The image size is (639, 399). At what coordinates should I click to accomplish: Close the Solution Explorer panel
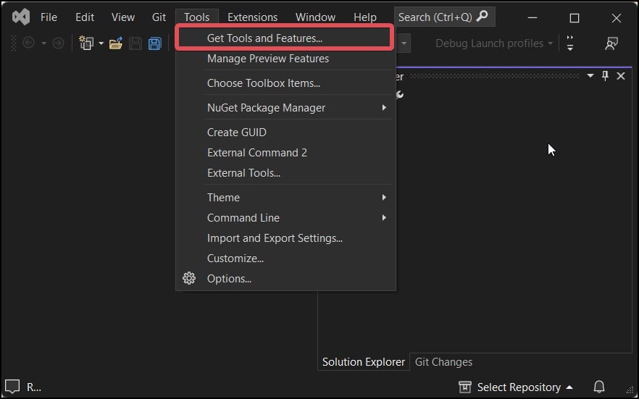point(621,76)
